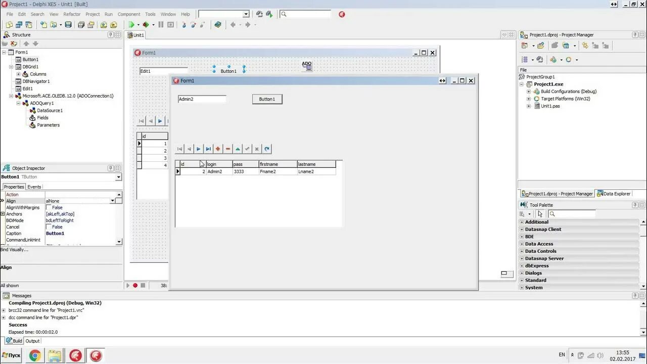Image resolution: width=647 pixels, height=364 pixels.
Task: Click the record macro red circle icon
Action: (x=135, y=286)
